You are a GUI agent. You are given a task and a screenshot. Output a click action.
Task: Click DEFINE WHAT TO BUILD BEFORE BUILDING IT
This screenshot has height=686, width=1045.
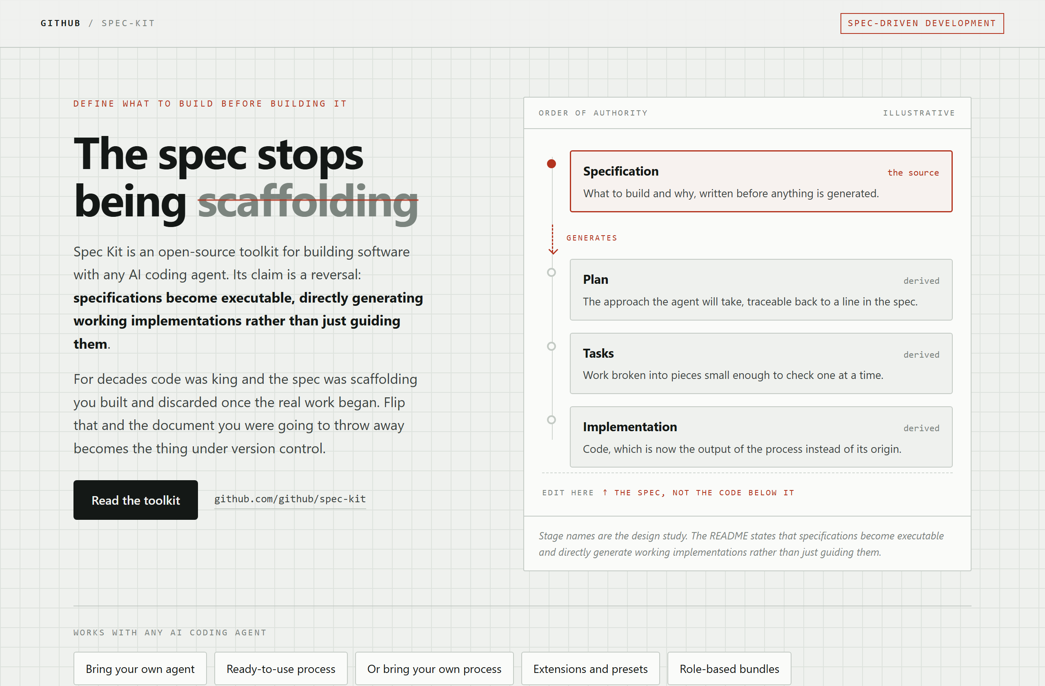tap(210, 104)
